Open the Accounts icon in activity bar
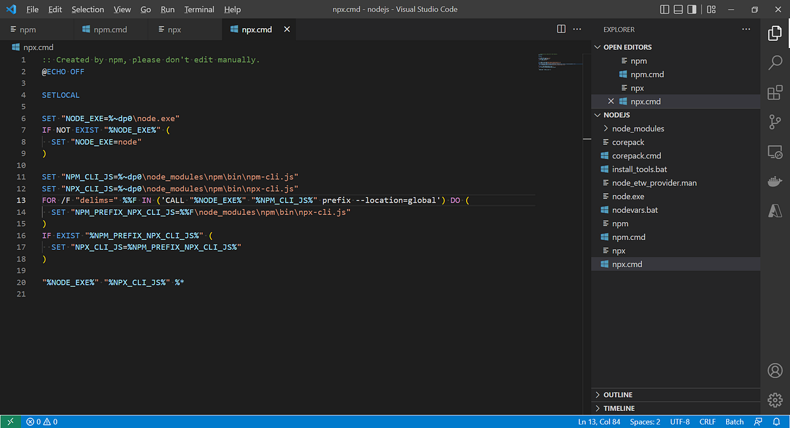The image size is (790, 428). [x=774, y=370]
